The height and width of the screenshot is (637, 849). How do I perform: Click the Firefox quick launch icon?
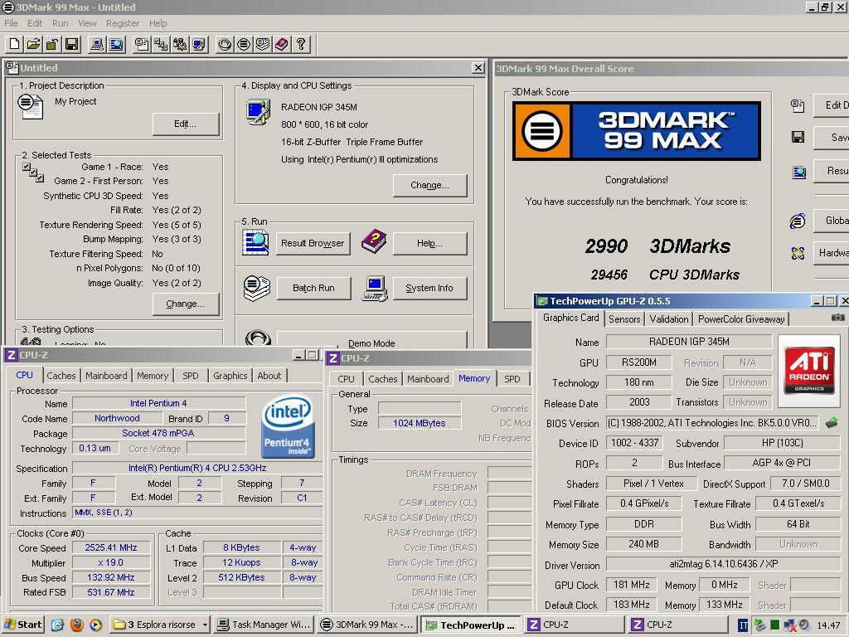click(x=76, y=625)
